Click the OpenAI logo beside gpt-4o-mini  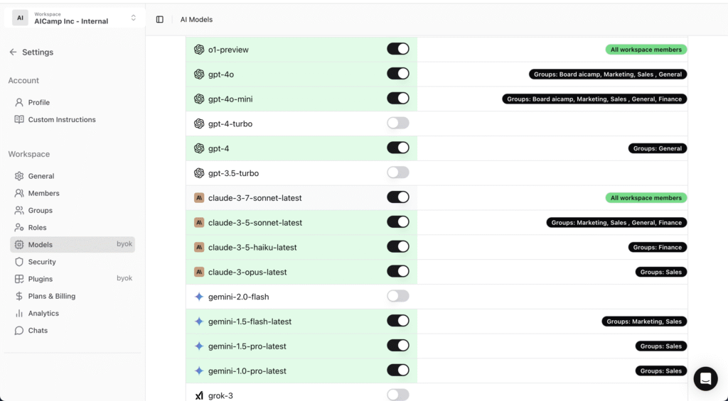[x=199, y=99]
